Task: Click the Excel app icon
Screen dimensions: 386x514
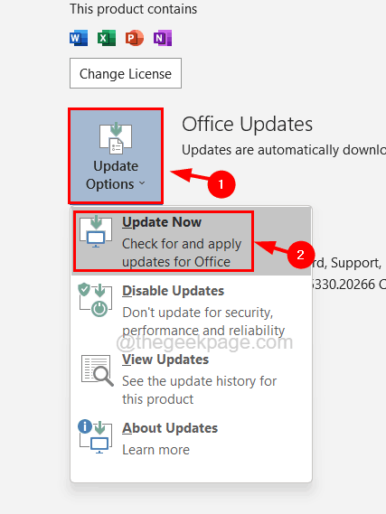Action: pyautogui.click(x=107, y=38)
